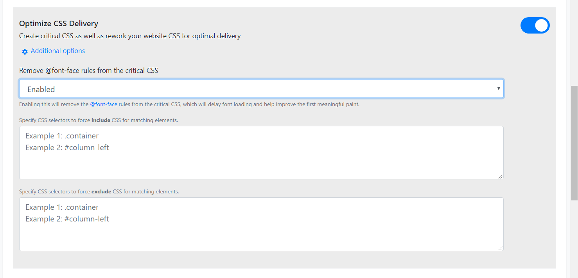The height and width of the screenshot is (278, 578).
Task: Open the Additional options link
Action: (57, 51)
